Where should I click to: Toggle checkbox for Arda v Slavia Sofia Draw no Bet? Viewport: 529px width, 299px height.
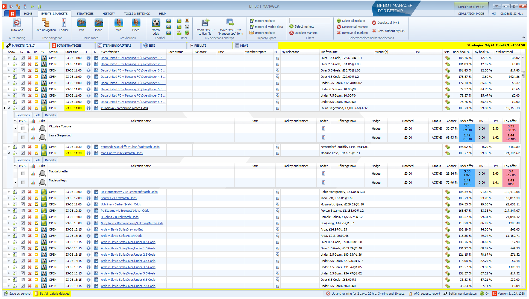(x=23, y=230)
